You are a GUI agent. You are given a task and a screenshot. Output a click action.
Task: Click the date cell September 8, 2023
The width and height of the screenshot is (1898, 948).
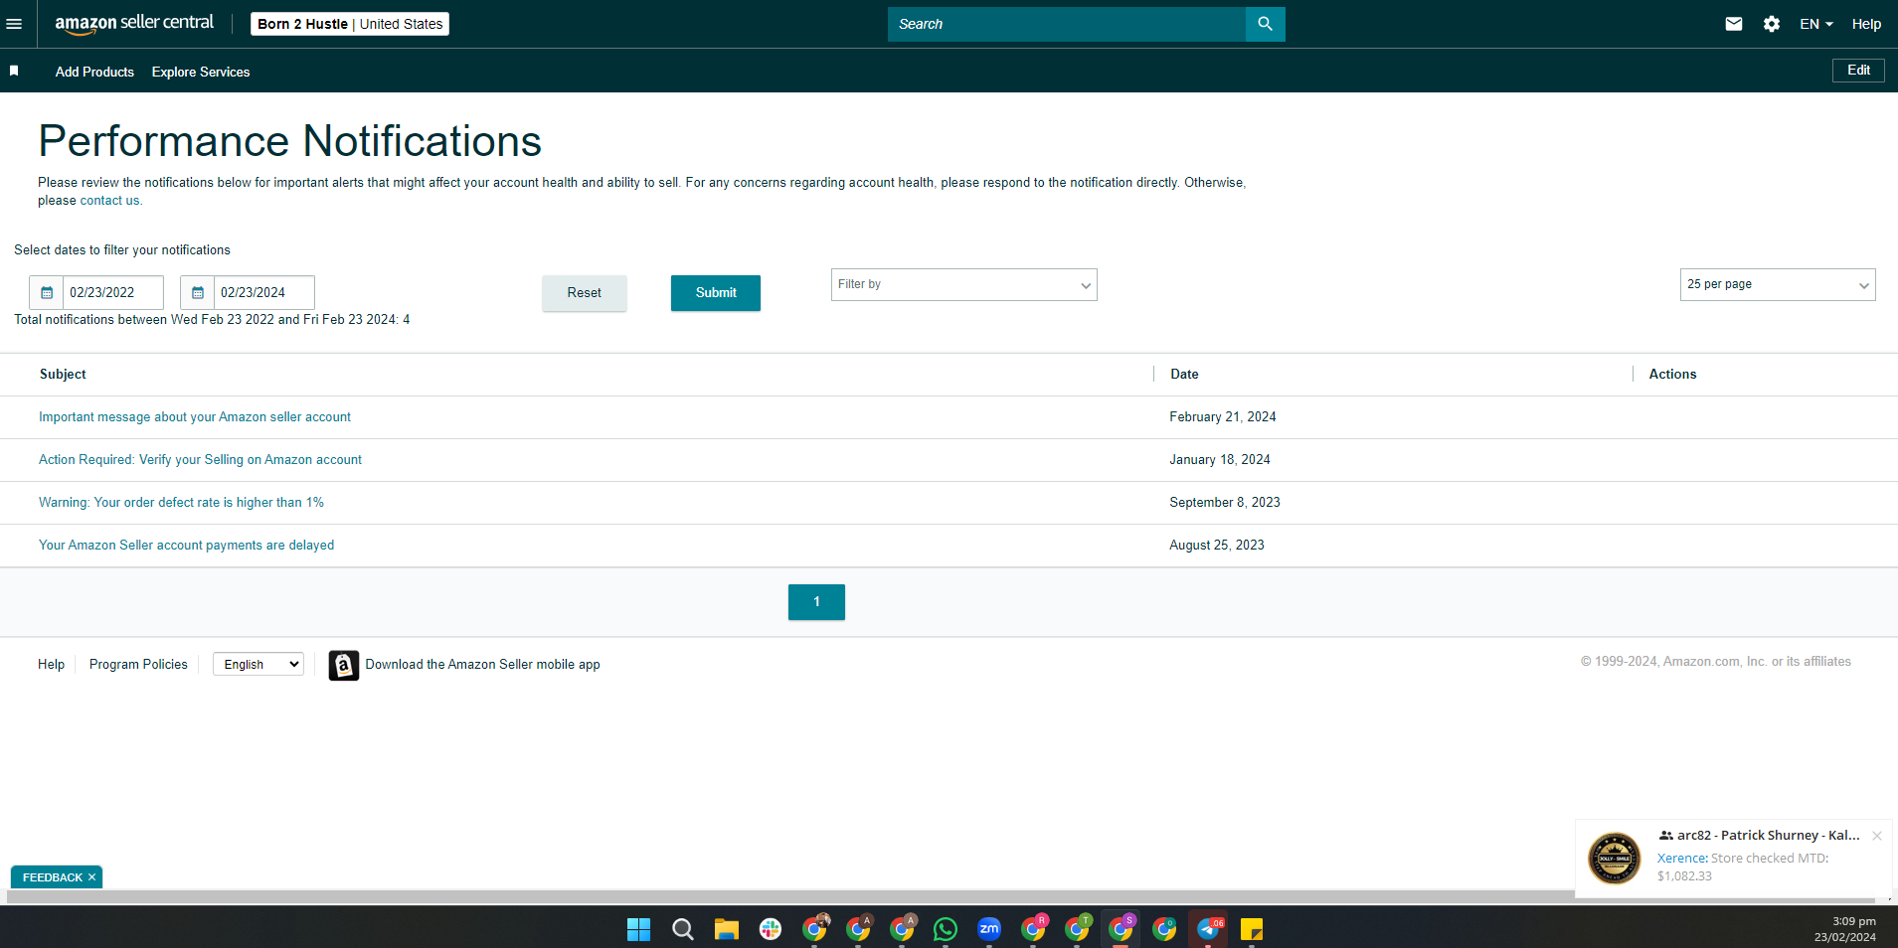(1225, 503)
